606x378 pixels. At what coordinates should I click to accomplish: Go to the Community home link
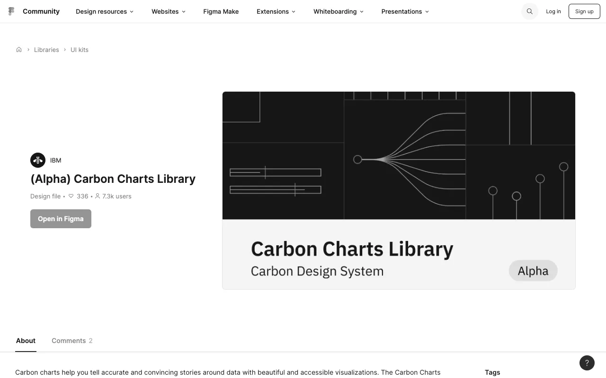41,11
